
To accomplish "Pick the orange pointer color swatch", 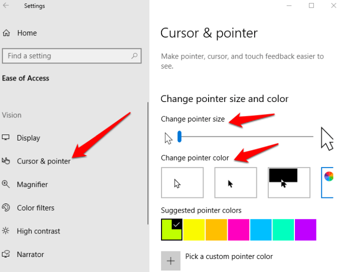I will (x=217, y=229).
